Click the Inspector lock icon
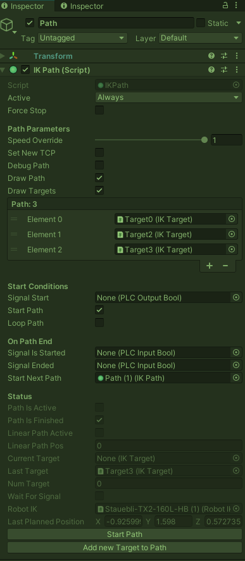 tap(225, 5)
